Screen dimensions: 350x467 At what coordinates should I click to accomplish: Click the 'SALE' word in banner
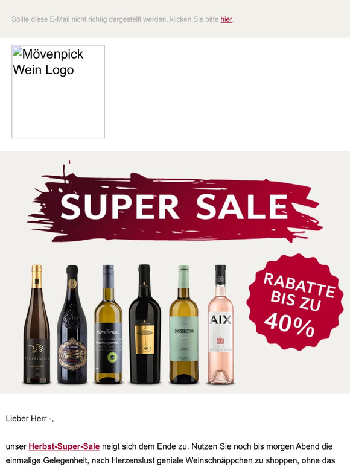tap(242, 206)
